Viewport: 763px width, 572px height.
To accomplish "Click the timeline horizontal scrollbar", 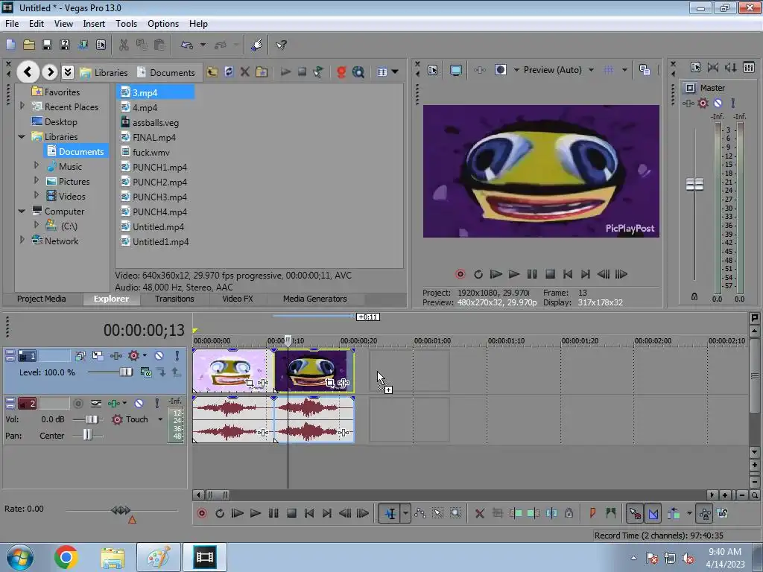I will (218, 495).
